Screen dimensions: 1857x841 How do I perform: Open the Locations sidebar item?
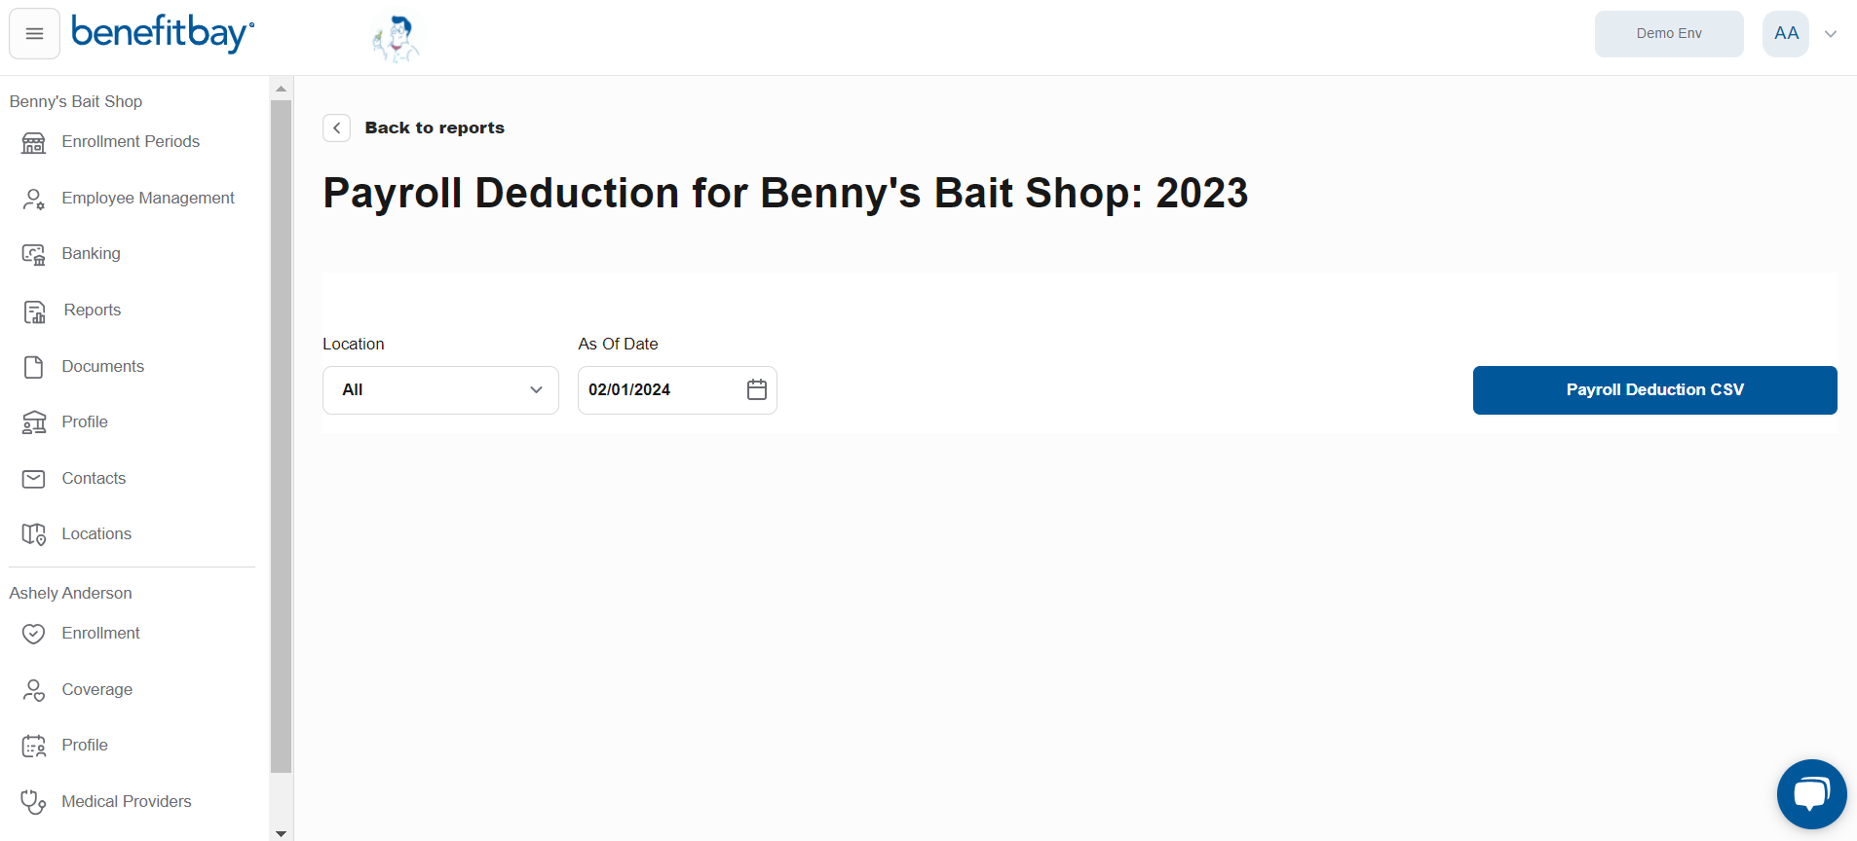click(x=96, y=534)
